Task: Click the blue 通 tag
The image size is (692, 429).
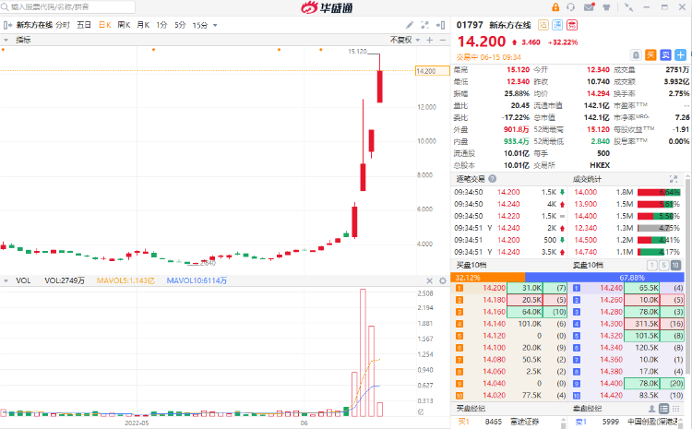Action: pyautogui.click(x=557, y=25)
